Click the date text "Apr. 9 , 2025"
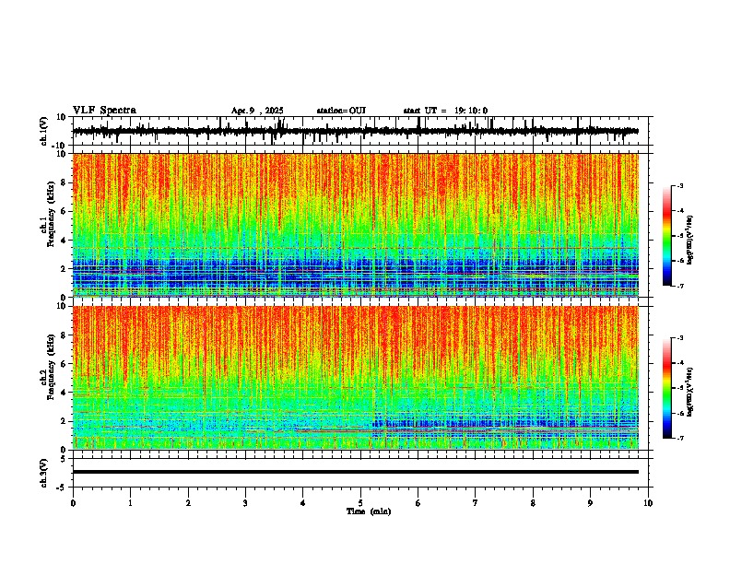The height and width of the screenshot is (564, 730). [257, 111]
